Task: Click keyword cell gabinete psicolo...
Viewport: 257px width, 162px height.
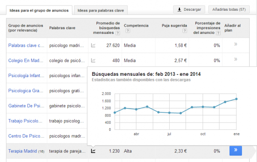Action: 67,106
